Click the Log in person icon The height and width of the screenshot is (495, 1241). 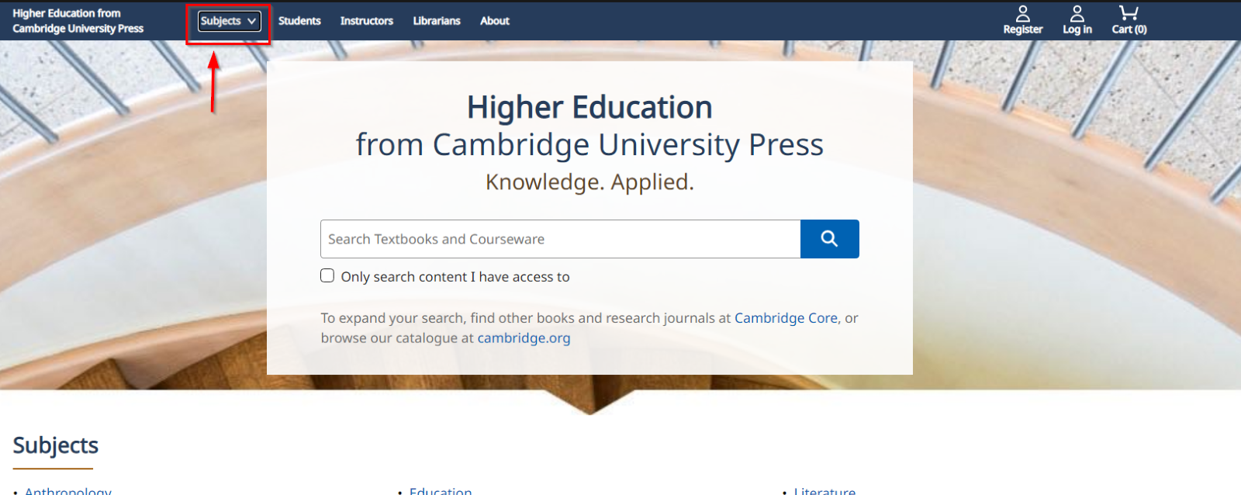point(1077,14)
